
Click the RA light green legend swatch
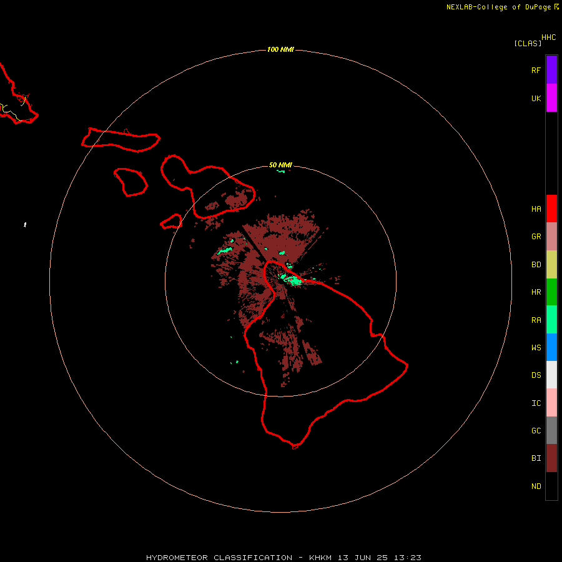point(551,320)
